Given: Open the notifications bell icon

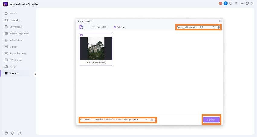Looking at the screenshot, I should (x=13, y=133).
